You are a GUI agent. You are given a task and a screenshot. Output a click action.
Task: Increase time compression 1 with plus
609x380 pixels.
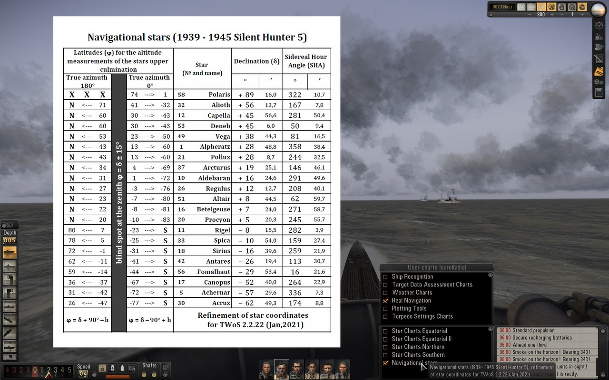tap(582, 15)
